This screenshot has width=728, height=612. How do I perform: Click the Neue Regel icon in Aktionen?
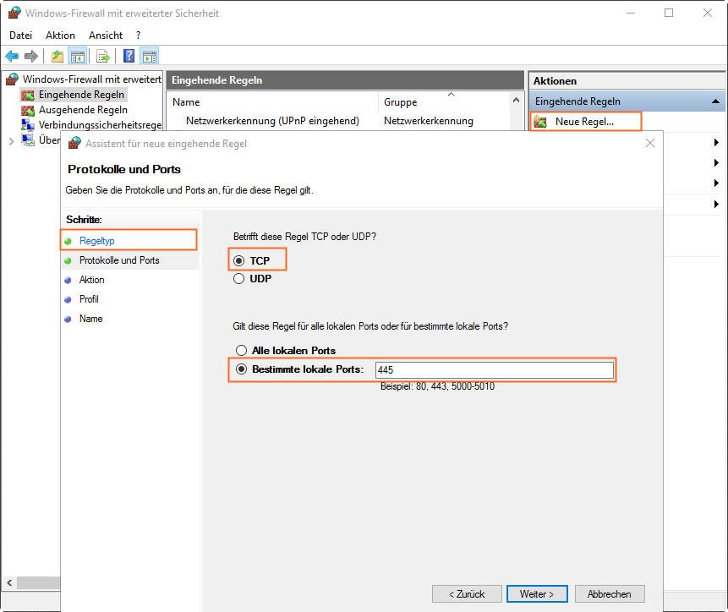click(539, 122)
